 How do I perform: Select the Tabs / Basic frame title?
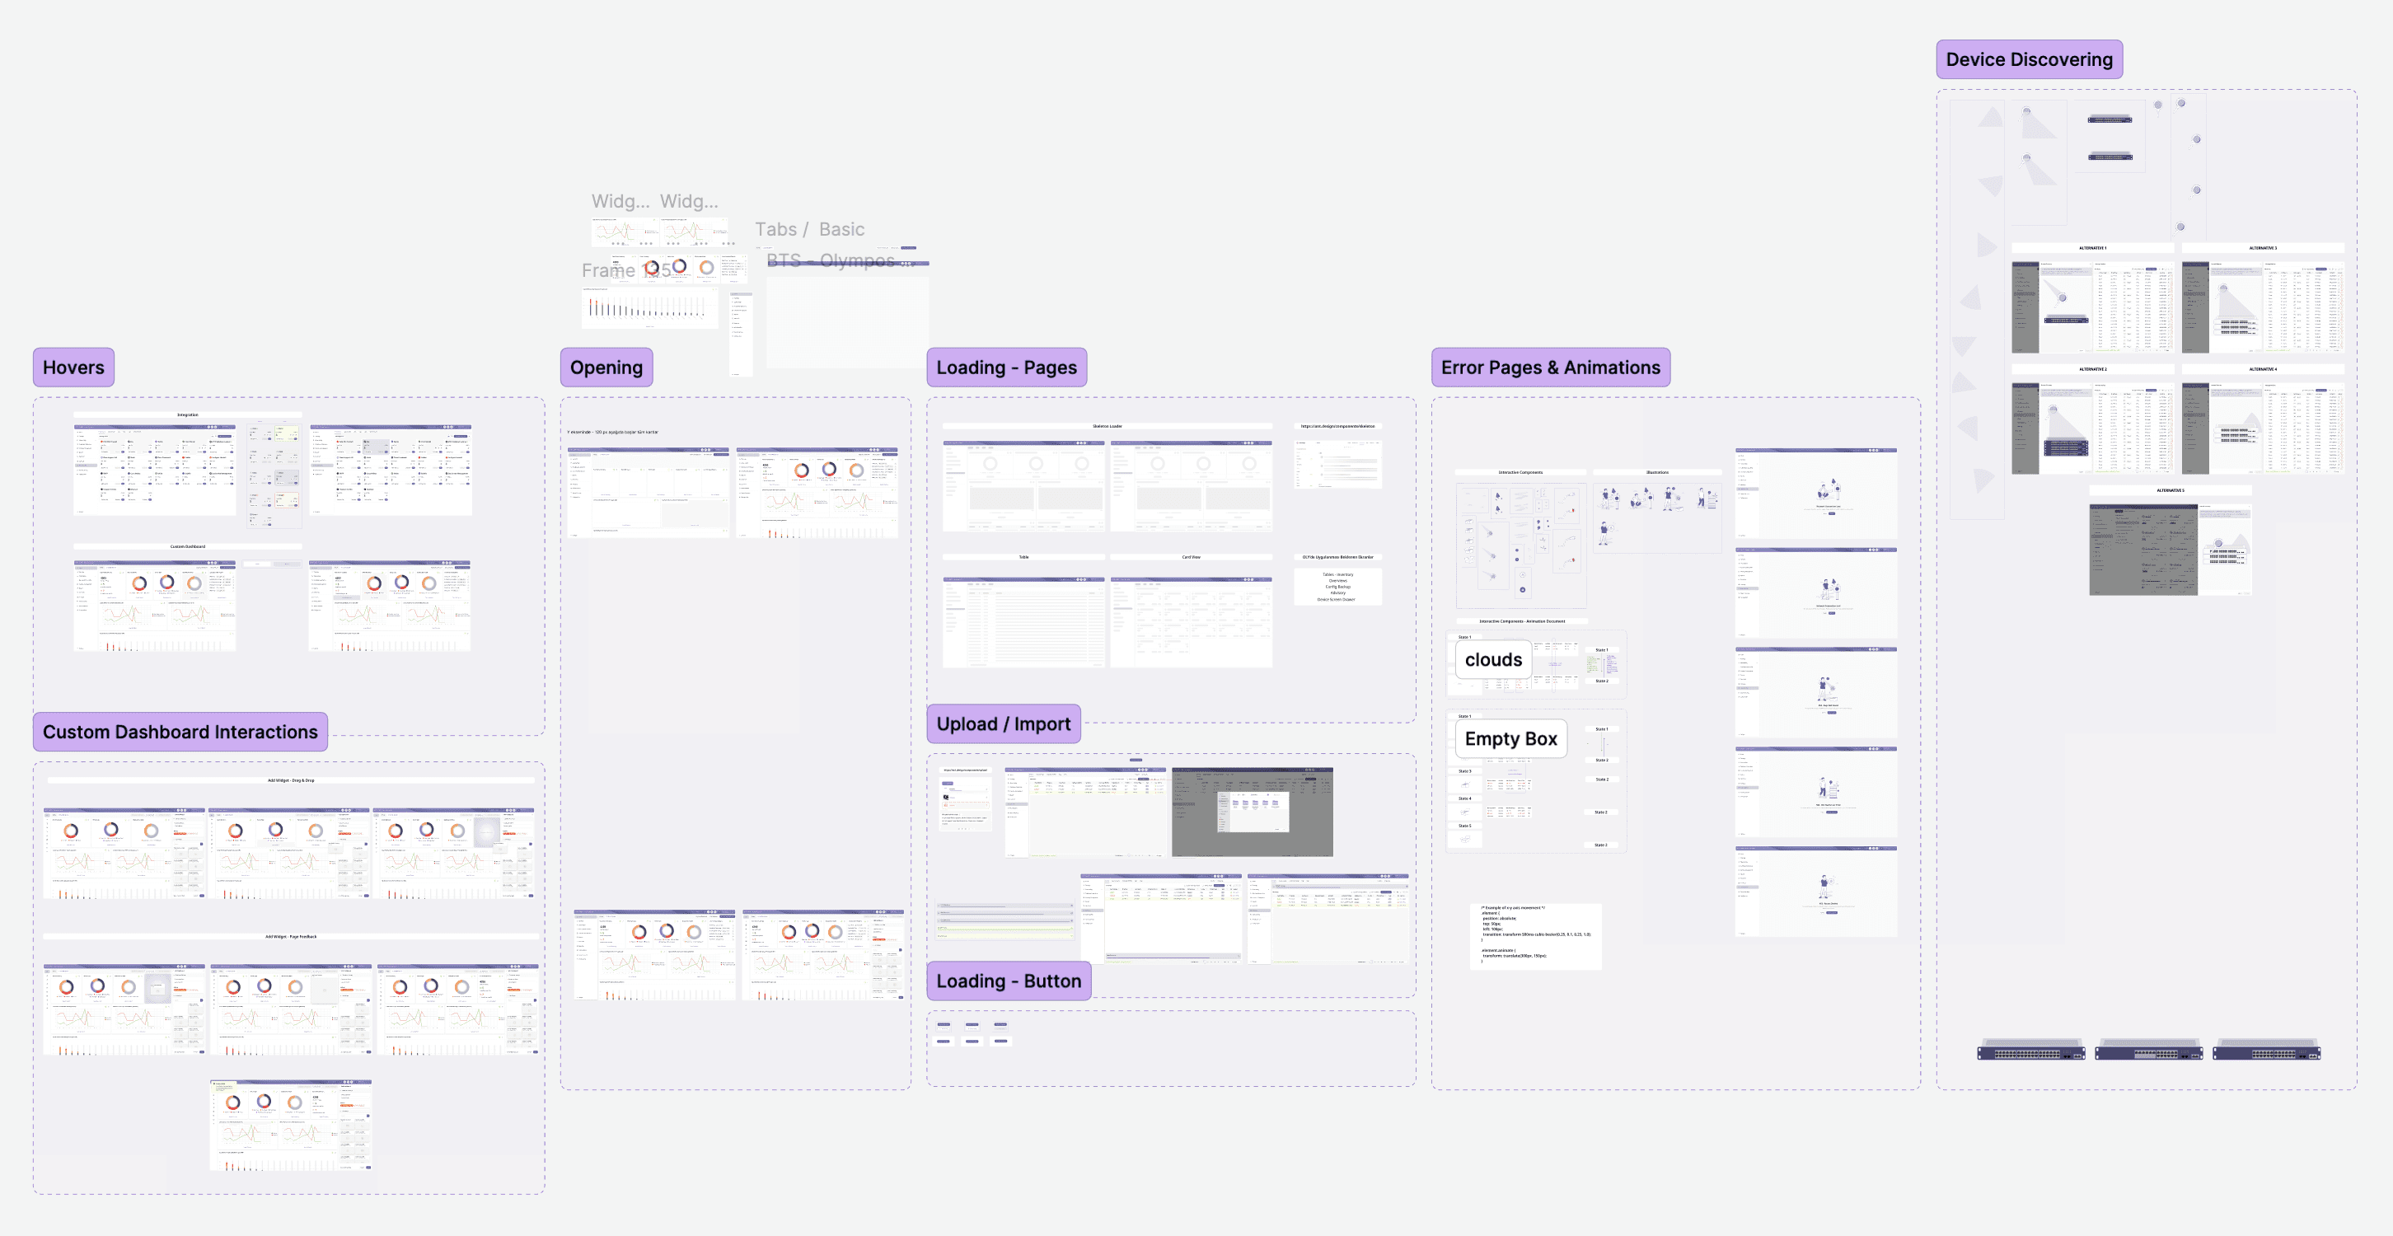(x=808, y=229)
